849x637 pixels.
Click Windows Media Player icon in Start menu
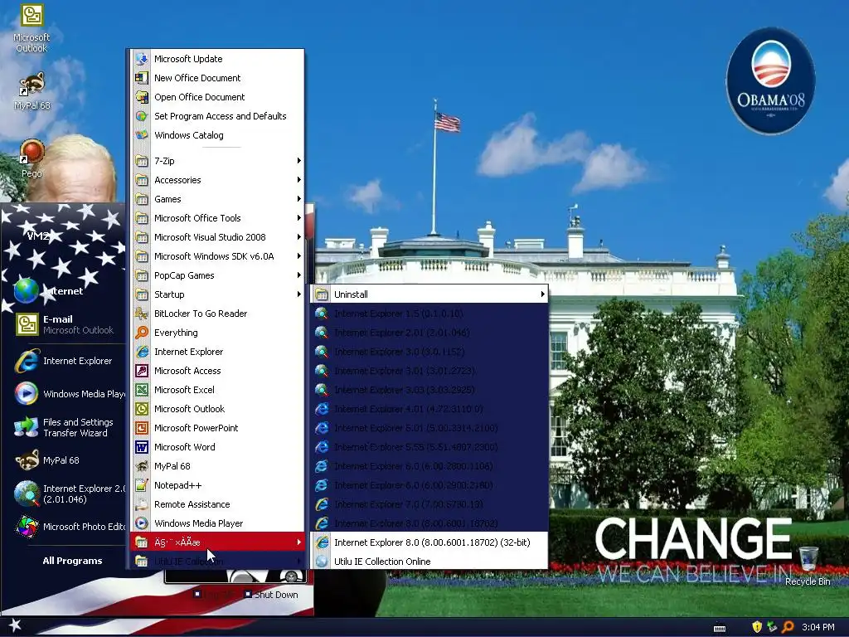tap(26, 394)
